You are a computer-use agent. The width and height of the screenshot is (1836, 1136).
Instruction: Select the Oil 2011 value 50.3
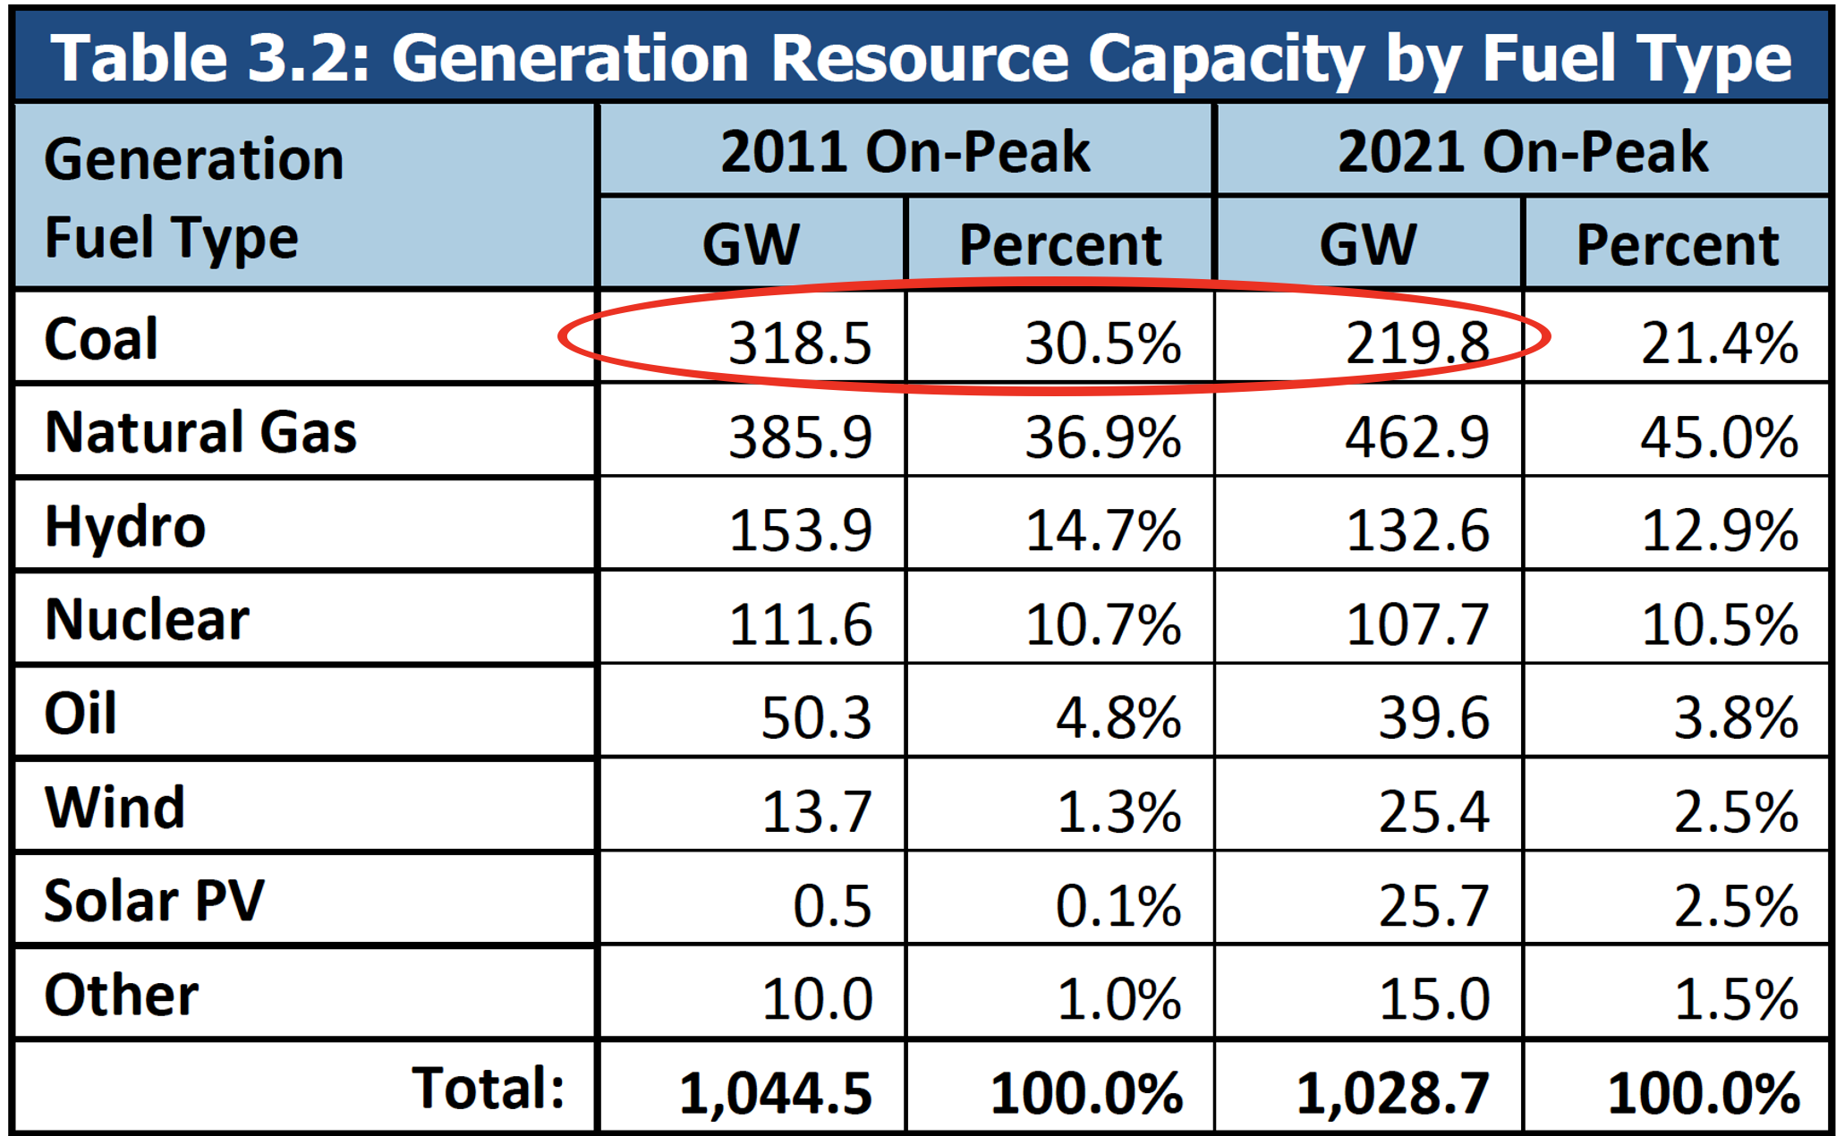coord(815,717)
